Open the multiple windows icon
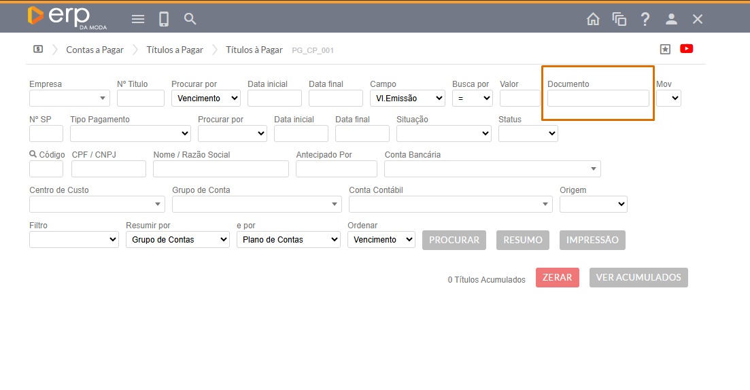The image size is (750, 390). pos(619,19)
